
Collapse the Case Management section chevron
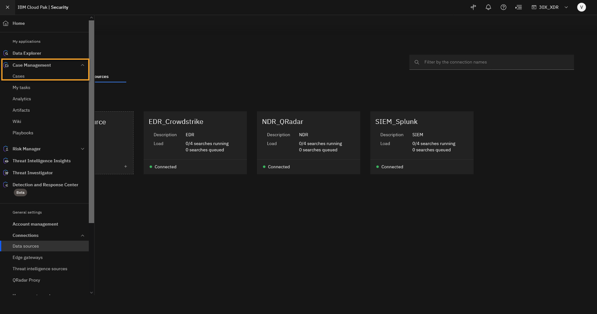82,65
